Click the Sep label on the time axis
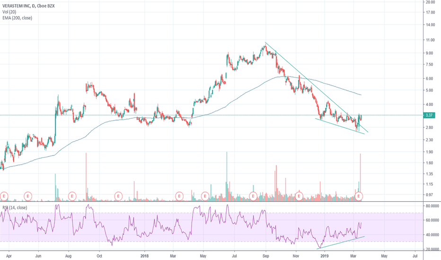 point(266,256)
